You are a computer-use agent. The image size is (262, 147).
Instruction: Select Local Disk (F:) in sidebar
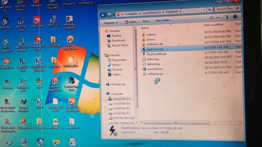(x=119, y=113)
